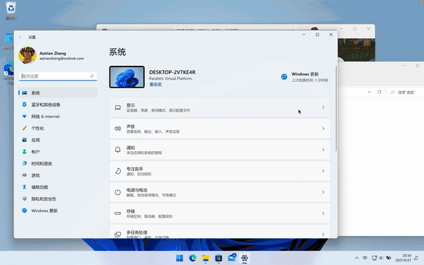
Task: Click the 声音 row title text
Action: click(x=131, y=126)
